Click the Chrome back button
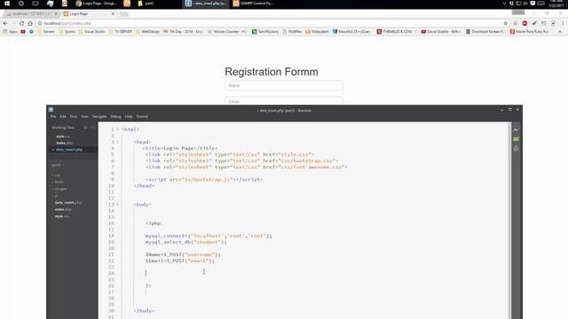 tap(5, 23)
